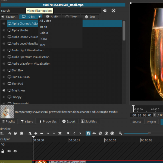Click the scrub while dragging icon
Screen dimensions: 163x163
point(94,133)
